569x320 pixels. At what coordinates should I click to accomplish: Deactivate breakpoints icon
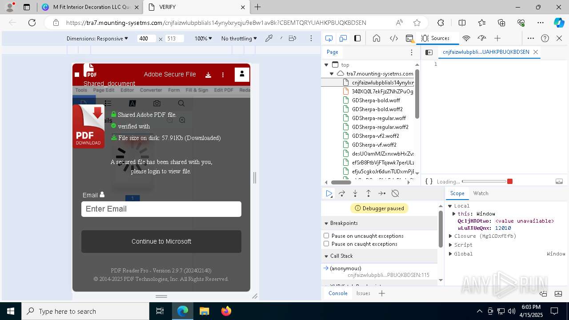tap(395, 193)
